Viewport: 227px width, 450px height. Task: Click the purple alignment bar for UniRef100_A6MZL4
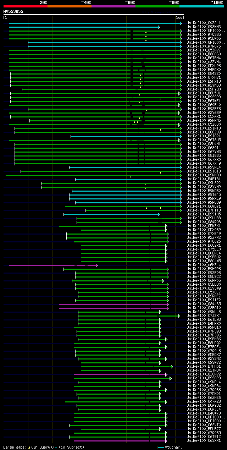click(x=52, y=265)
